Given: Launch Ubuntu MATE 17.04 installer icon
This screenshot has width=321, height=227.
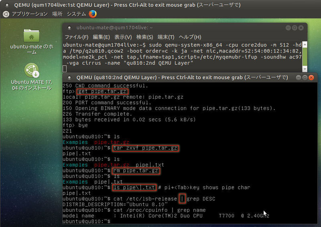Looking at the screenshot, I should click(32, 70).
